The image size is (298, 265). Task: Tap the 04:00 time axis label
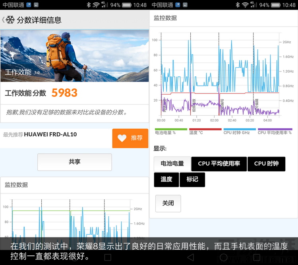click(267, 120)
